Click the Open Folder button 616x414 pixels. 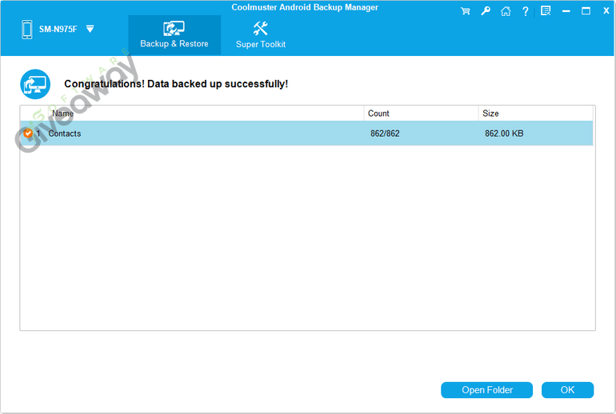[486, 390]
